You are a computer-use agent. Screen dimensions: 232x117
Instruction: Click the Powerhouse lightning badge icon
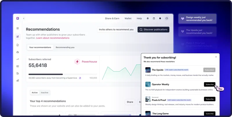pyautogui.click(x=77, y=62)
